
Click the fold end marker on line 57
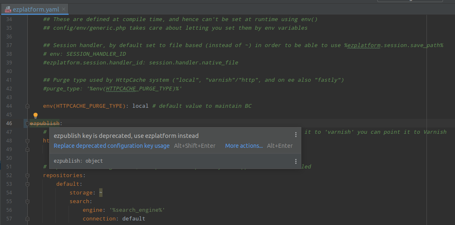pyautogui.click(x=27, y=219)
